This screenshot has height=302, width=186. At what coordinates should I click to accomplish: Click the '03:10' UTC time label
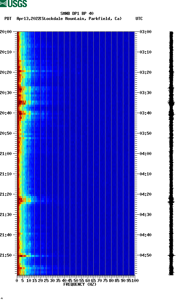pos(146,52)
